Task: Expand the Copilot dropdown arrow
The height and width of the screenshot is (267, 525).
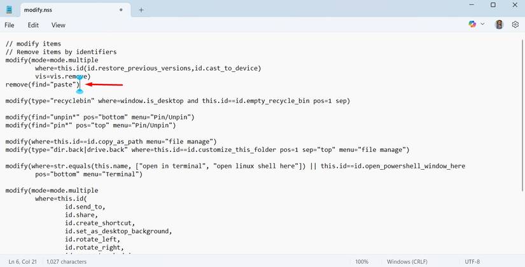Action: 482,24
